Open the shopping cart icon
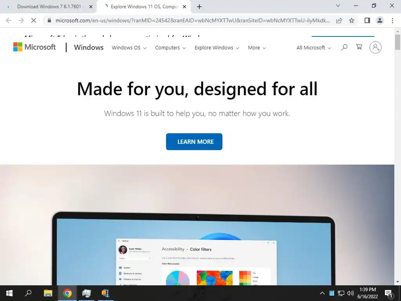The image size is (401, 301). point(359,47)
